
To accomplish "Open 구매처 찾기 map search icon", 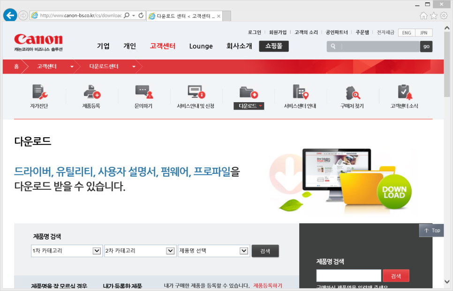I will pos(353,92).
